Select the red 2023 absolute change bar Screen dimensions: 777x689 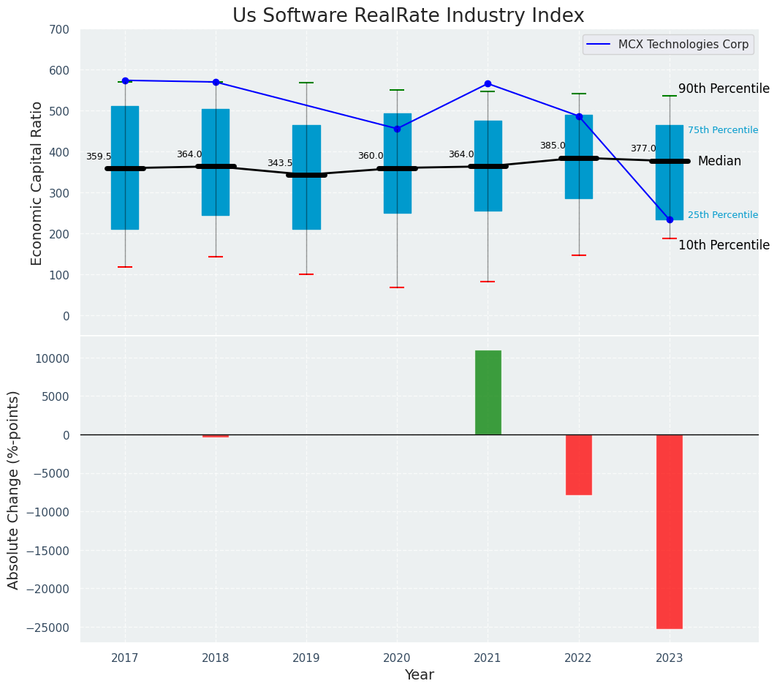coord(670,531)
